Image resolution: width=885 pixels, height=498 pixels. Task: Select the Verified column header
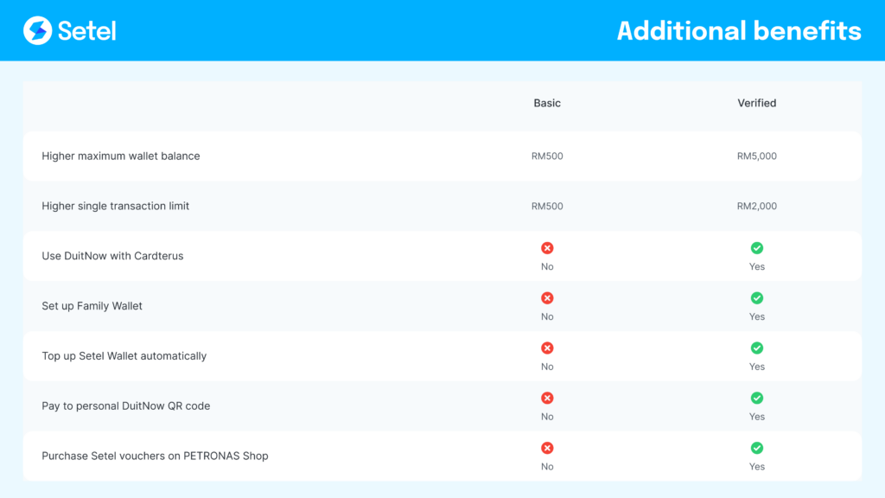757,103
